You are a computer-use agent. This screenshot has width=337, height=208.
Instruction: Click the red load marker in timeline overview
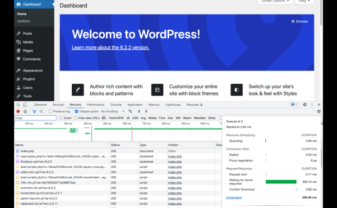pyautogui.click(x=132, y=134)
